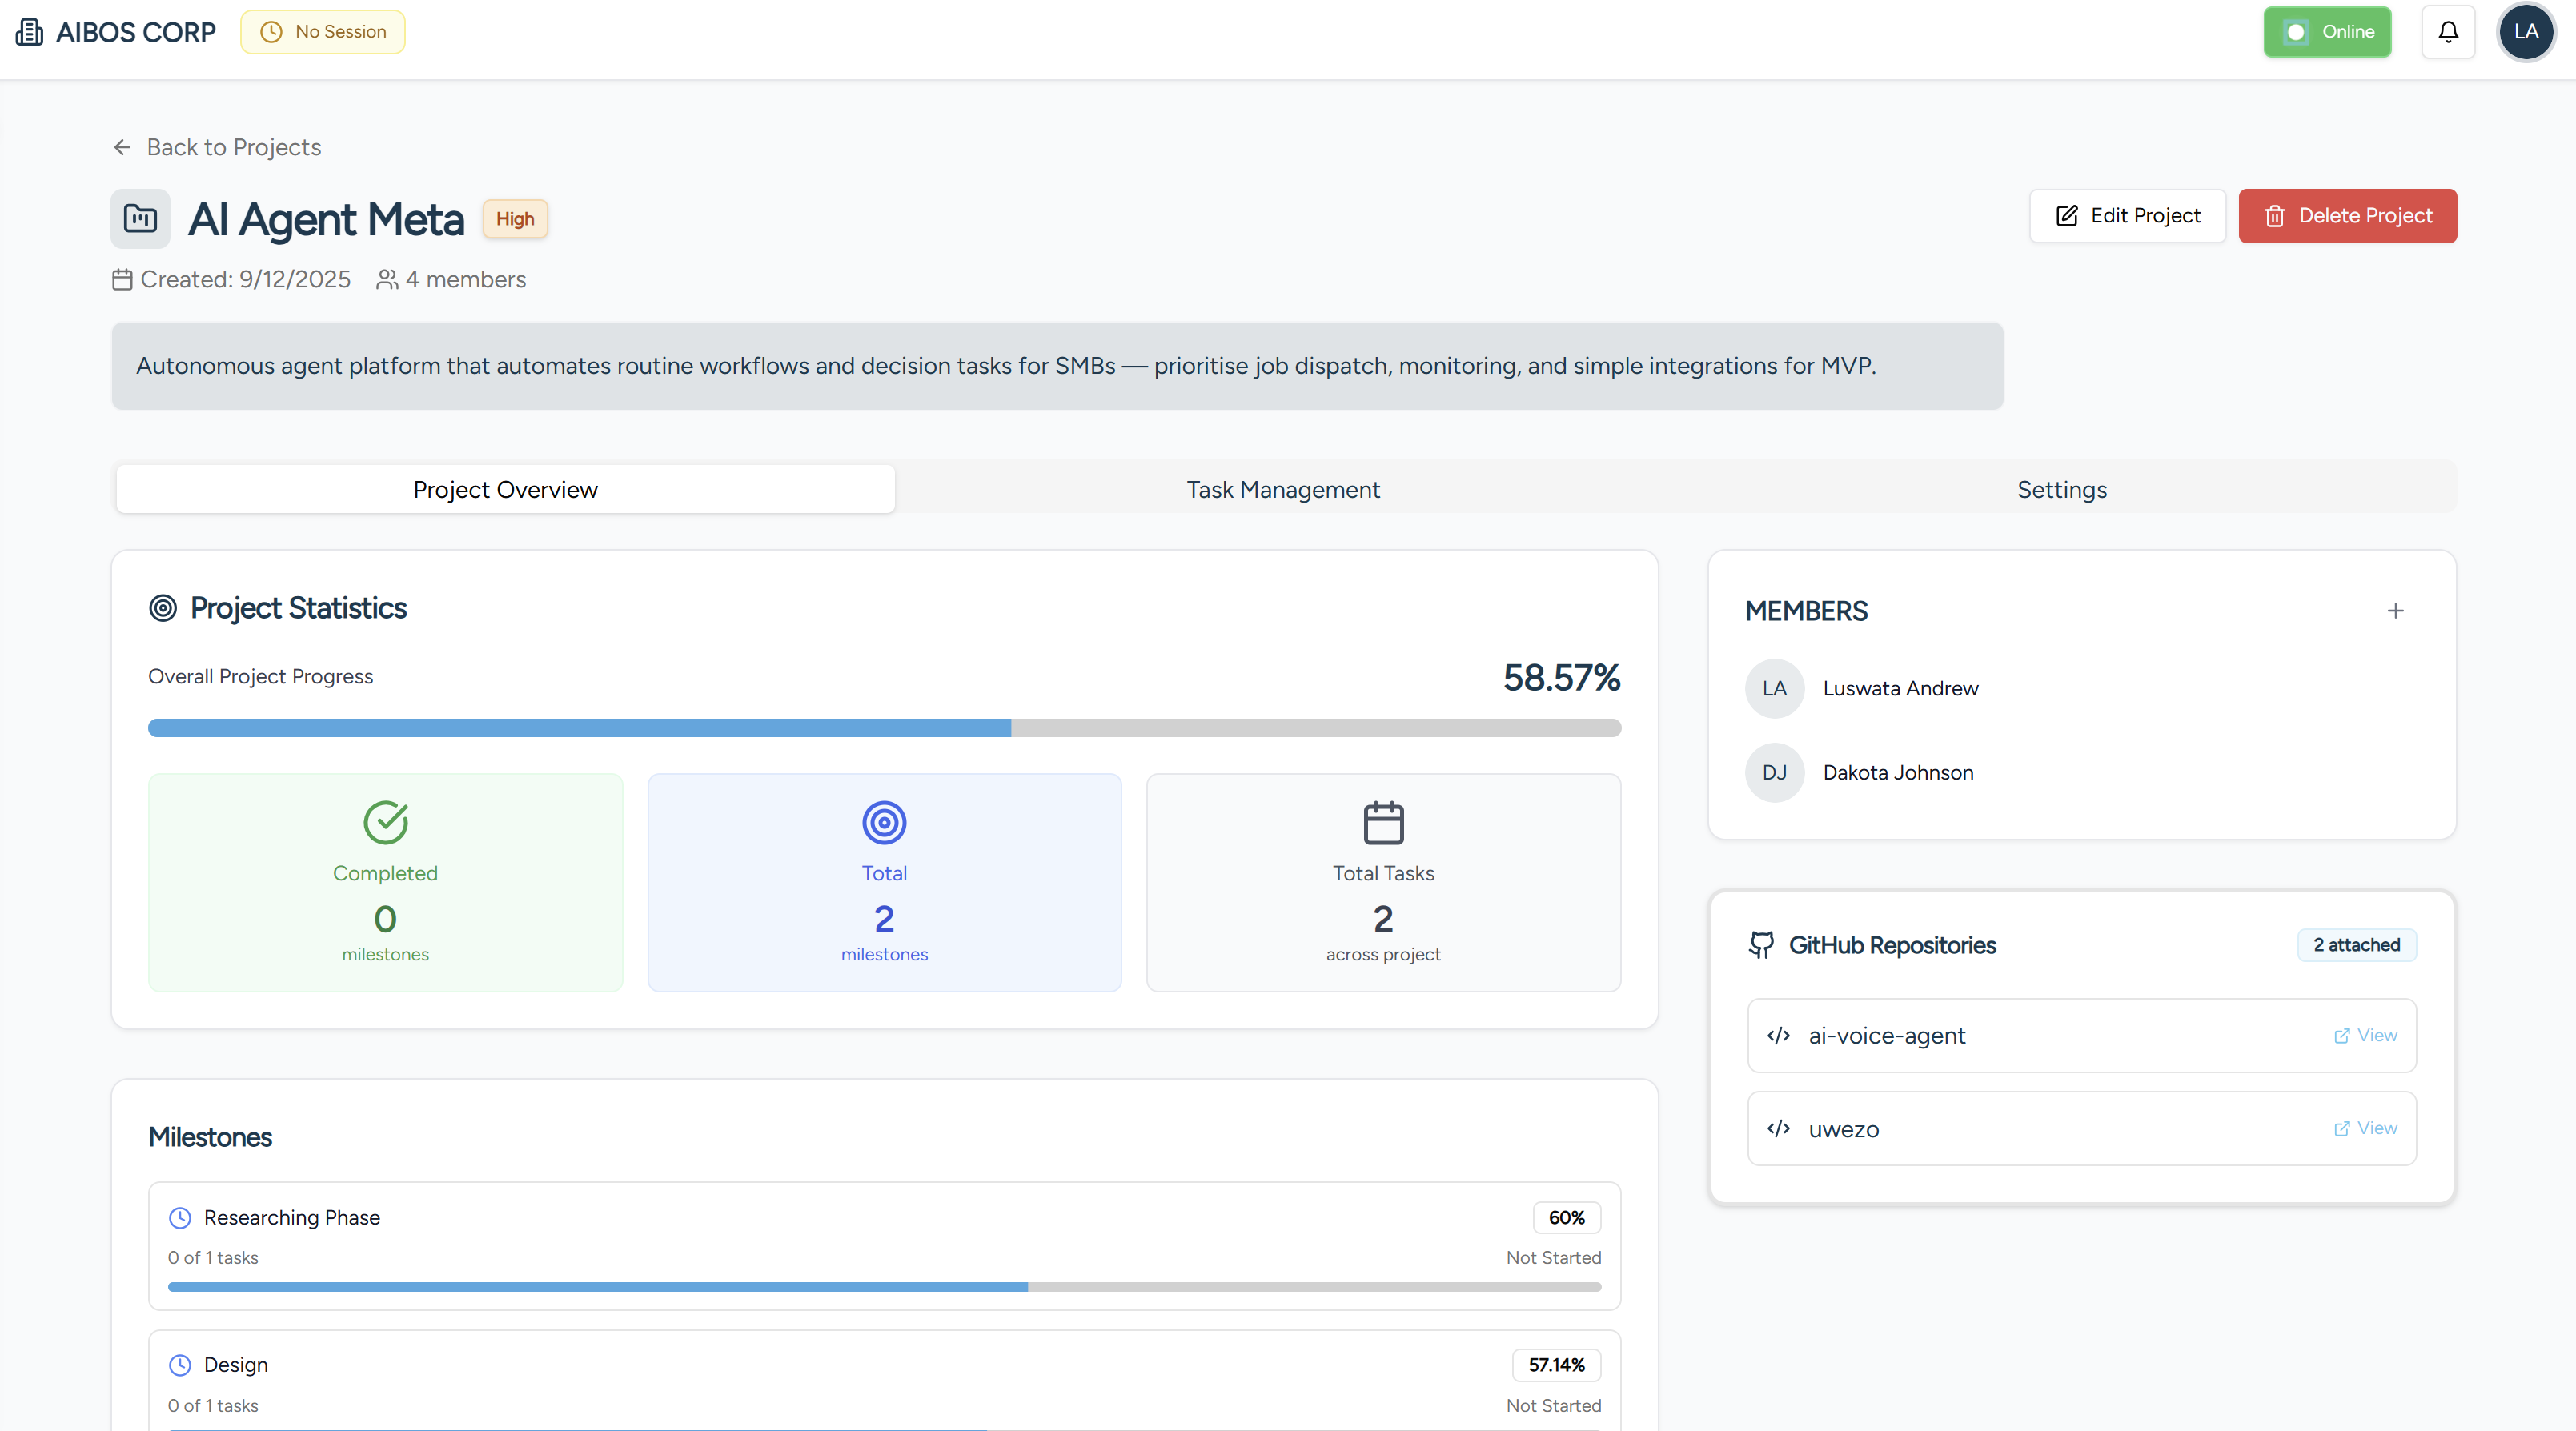Click the GitHub Repositories octocat icon
The width and height of the screenshot is (2576, 1431).
click(x=1761, y=945)
